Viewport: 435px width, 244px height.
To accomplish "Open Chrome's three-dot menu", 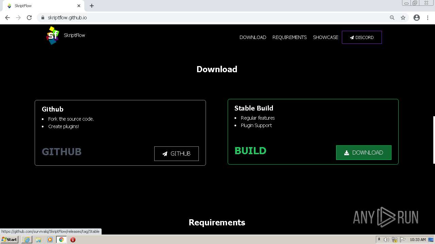I will click(428, 18).
